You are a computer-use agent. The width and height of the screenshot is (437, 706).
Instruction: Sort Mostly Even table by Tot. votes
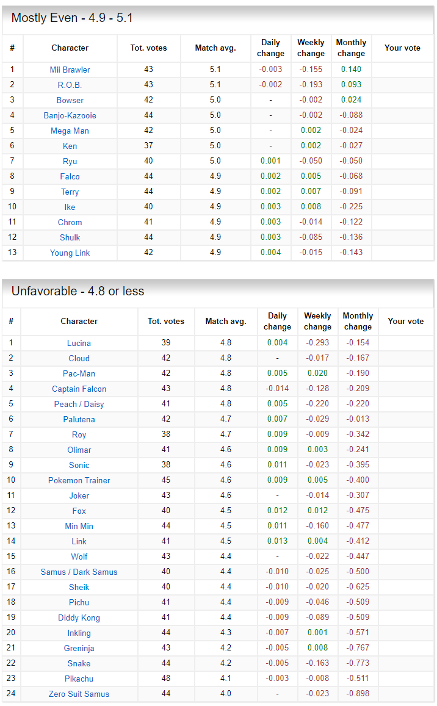(x=148, y=48)
